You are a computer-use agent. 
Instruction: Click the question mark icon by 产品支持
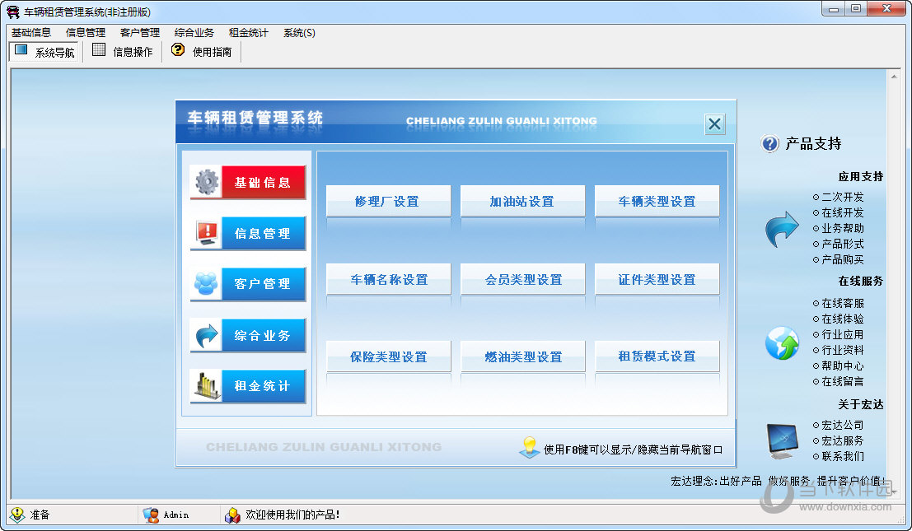pyautogui.click(x=769, y=144)
